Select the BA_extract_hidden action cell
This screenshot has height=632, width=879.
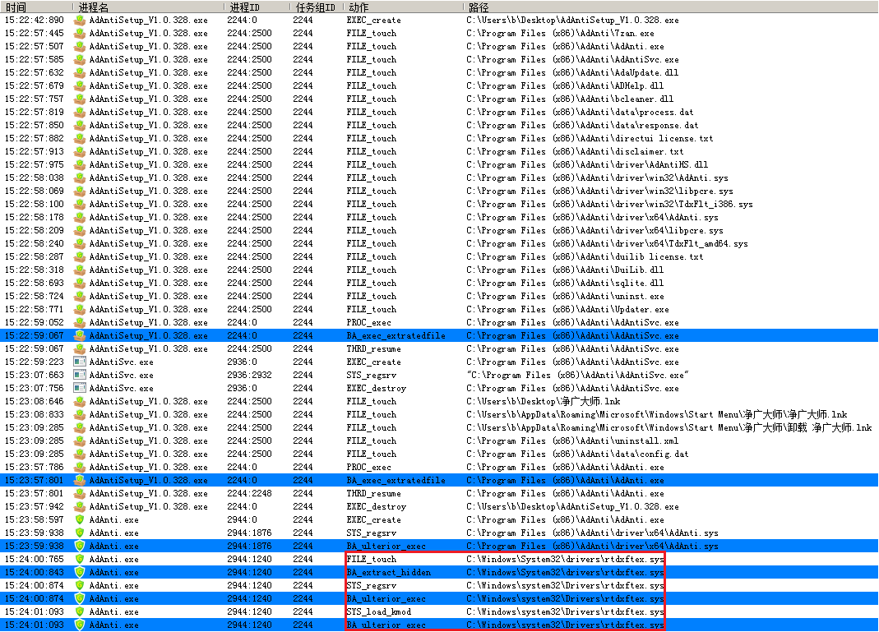(388, 572)
